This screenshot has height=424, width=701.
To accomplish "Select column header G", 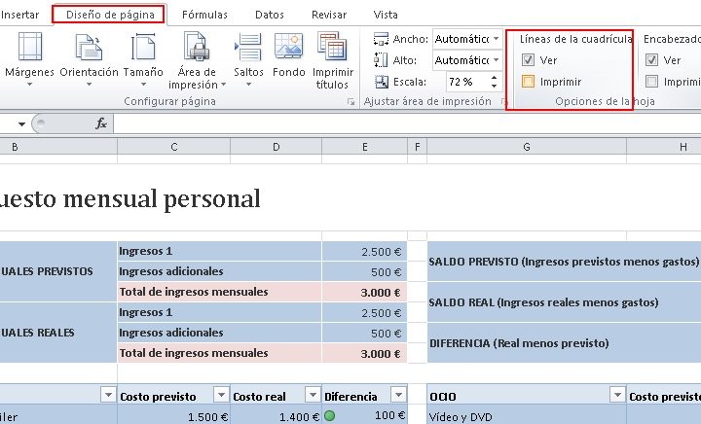I will point(526,147).
